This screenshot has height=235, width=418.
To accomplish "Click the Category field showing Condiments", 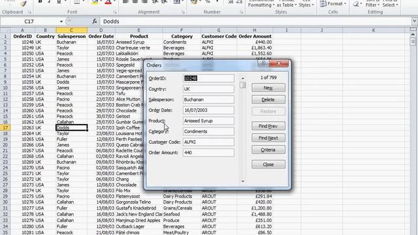I will tap(208, 131).
